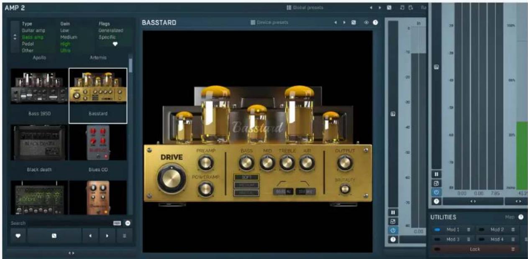This screenshot has width=528, height=259.
Task: Select next Basstard device preset arrow
Action: point(344,23)
